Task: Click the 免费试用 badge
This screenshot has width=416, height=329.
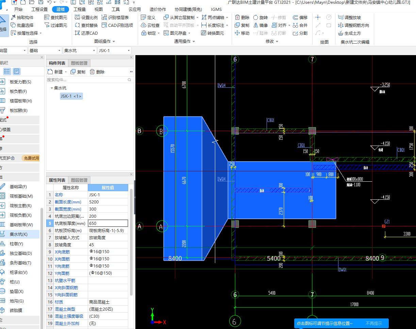Action: pyautogui.click(x=31, y=158)
